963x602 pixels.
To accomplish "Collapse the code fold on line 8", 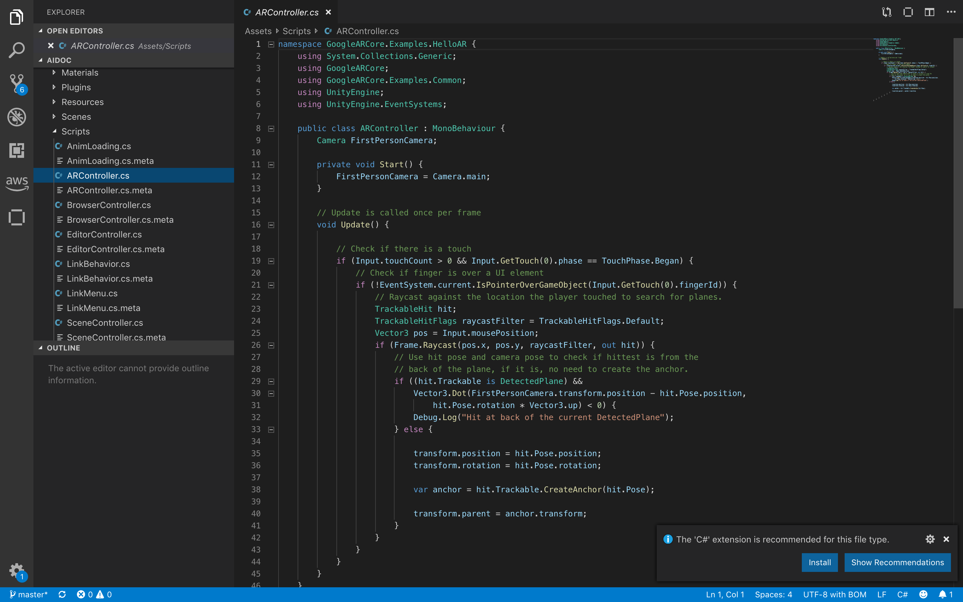I will point(271,129).
